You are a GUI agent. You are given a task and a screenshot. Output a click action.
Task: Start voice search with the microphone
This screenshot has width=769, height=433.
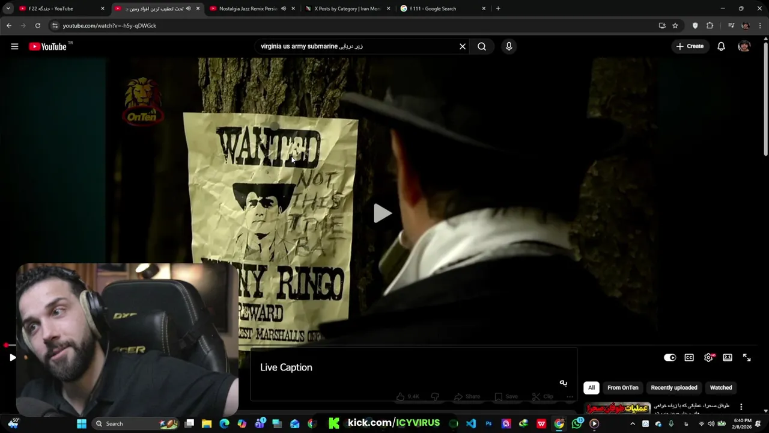pyautogui.click(x=509, y=46)
